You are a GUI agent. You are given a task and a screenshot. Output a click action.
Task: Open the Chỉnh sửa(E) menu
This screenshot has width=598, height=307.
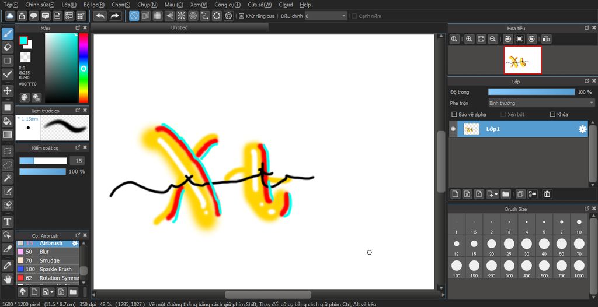40,5
